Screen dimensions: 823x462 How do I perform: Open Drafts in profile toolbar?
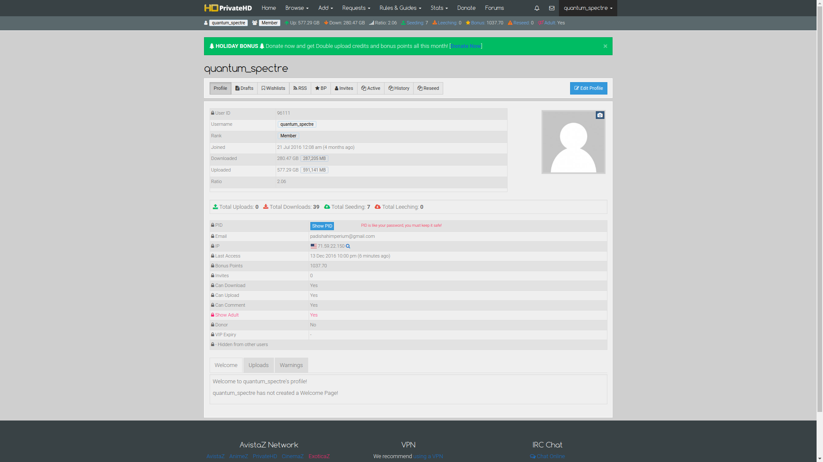(244, 89)
